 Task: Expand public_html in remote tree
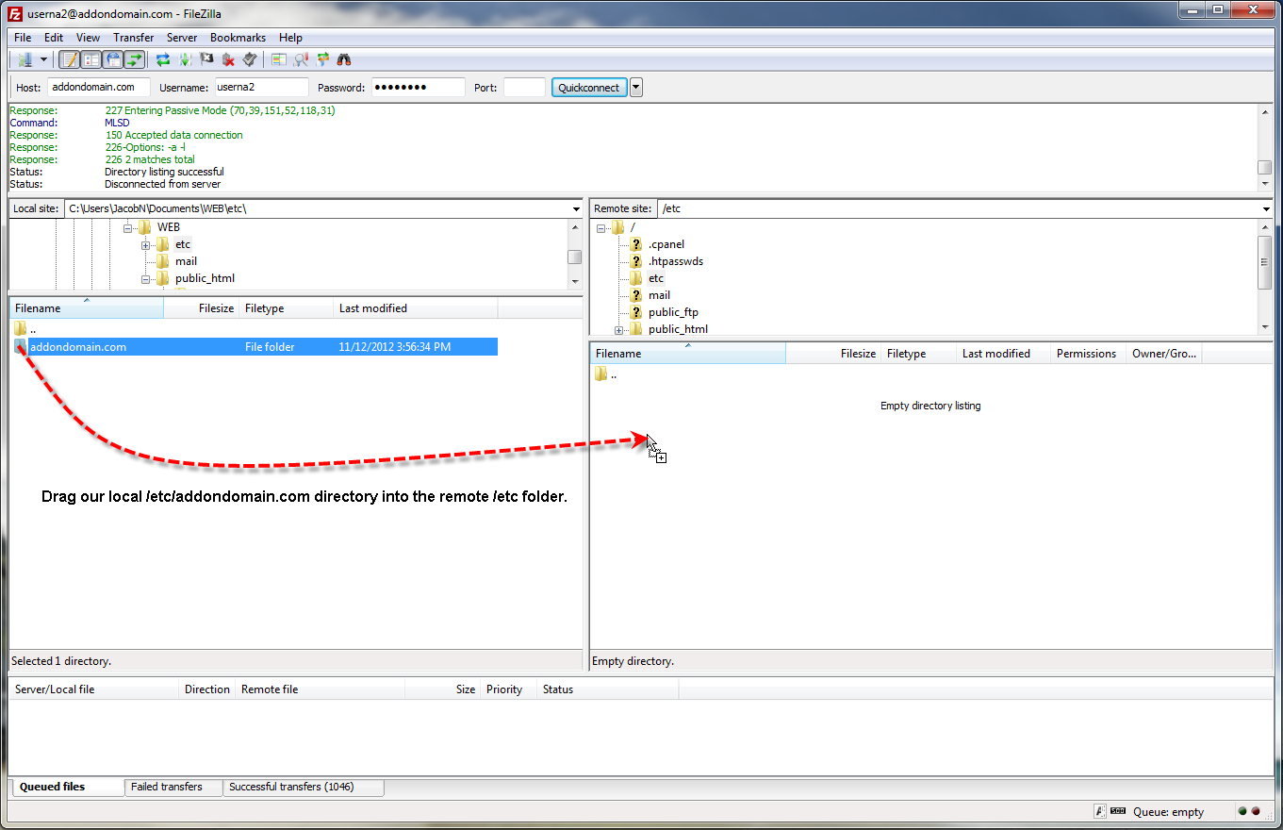click(x=619, y=330)
